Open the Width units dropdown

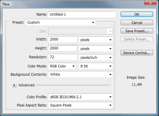[x=96, y=40]
